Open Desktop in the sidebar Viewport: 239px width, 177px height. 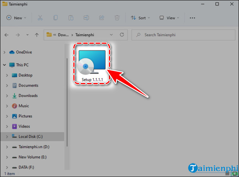tap(22, 75)
